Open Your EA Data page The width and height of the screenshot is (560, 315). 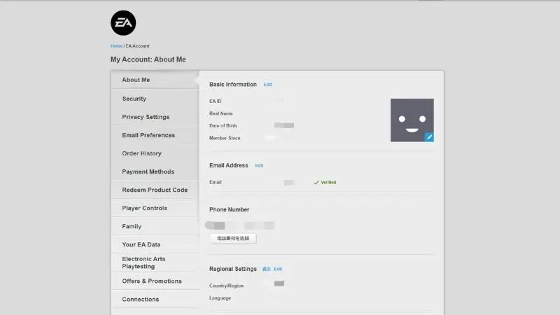point(155,244)
